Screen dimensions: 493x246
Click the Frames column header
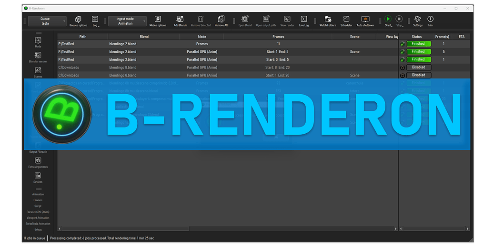(278, 37)
